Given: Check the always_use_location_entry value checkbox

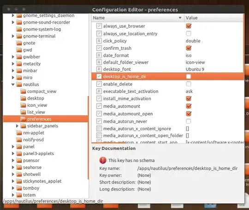Looking at the screenshot, I should point(189,34).
